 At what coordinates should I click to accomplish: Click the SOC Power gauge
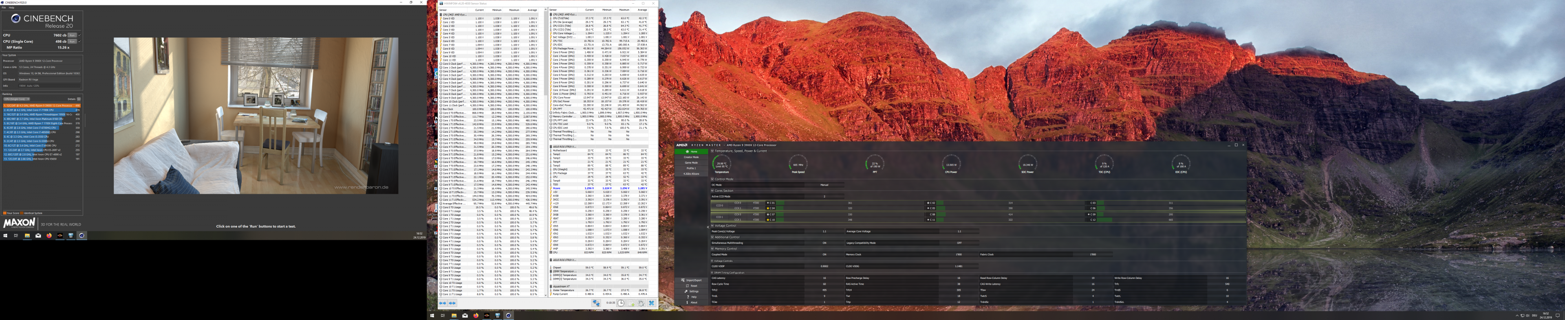[x=1027, y=164]
